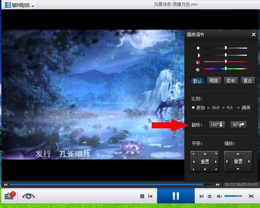Select the 复古 picture preset
The width and height of the screenshot is (260, 208).
pyautogui.click(x=248, y=81)
